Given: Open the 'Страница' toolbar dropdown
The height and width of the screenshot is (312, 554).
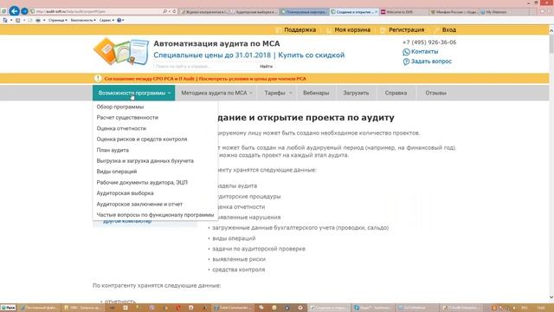Looking at the screenshot, I should point(58,20).
